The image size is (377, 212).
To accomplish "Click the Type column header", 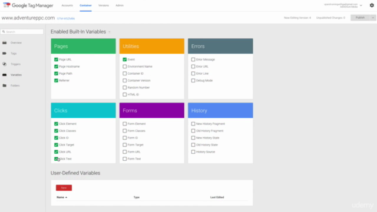I will click(x=137, y=197).
